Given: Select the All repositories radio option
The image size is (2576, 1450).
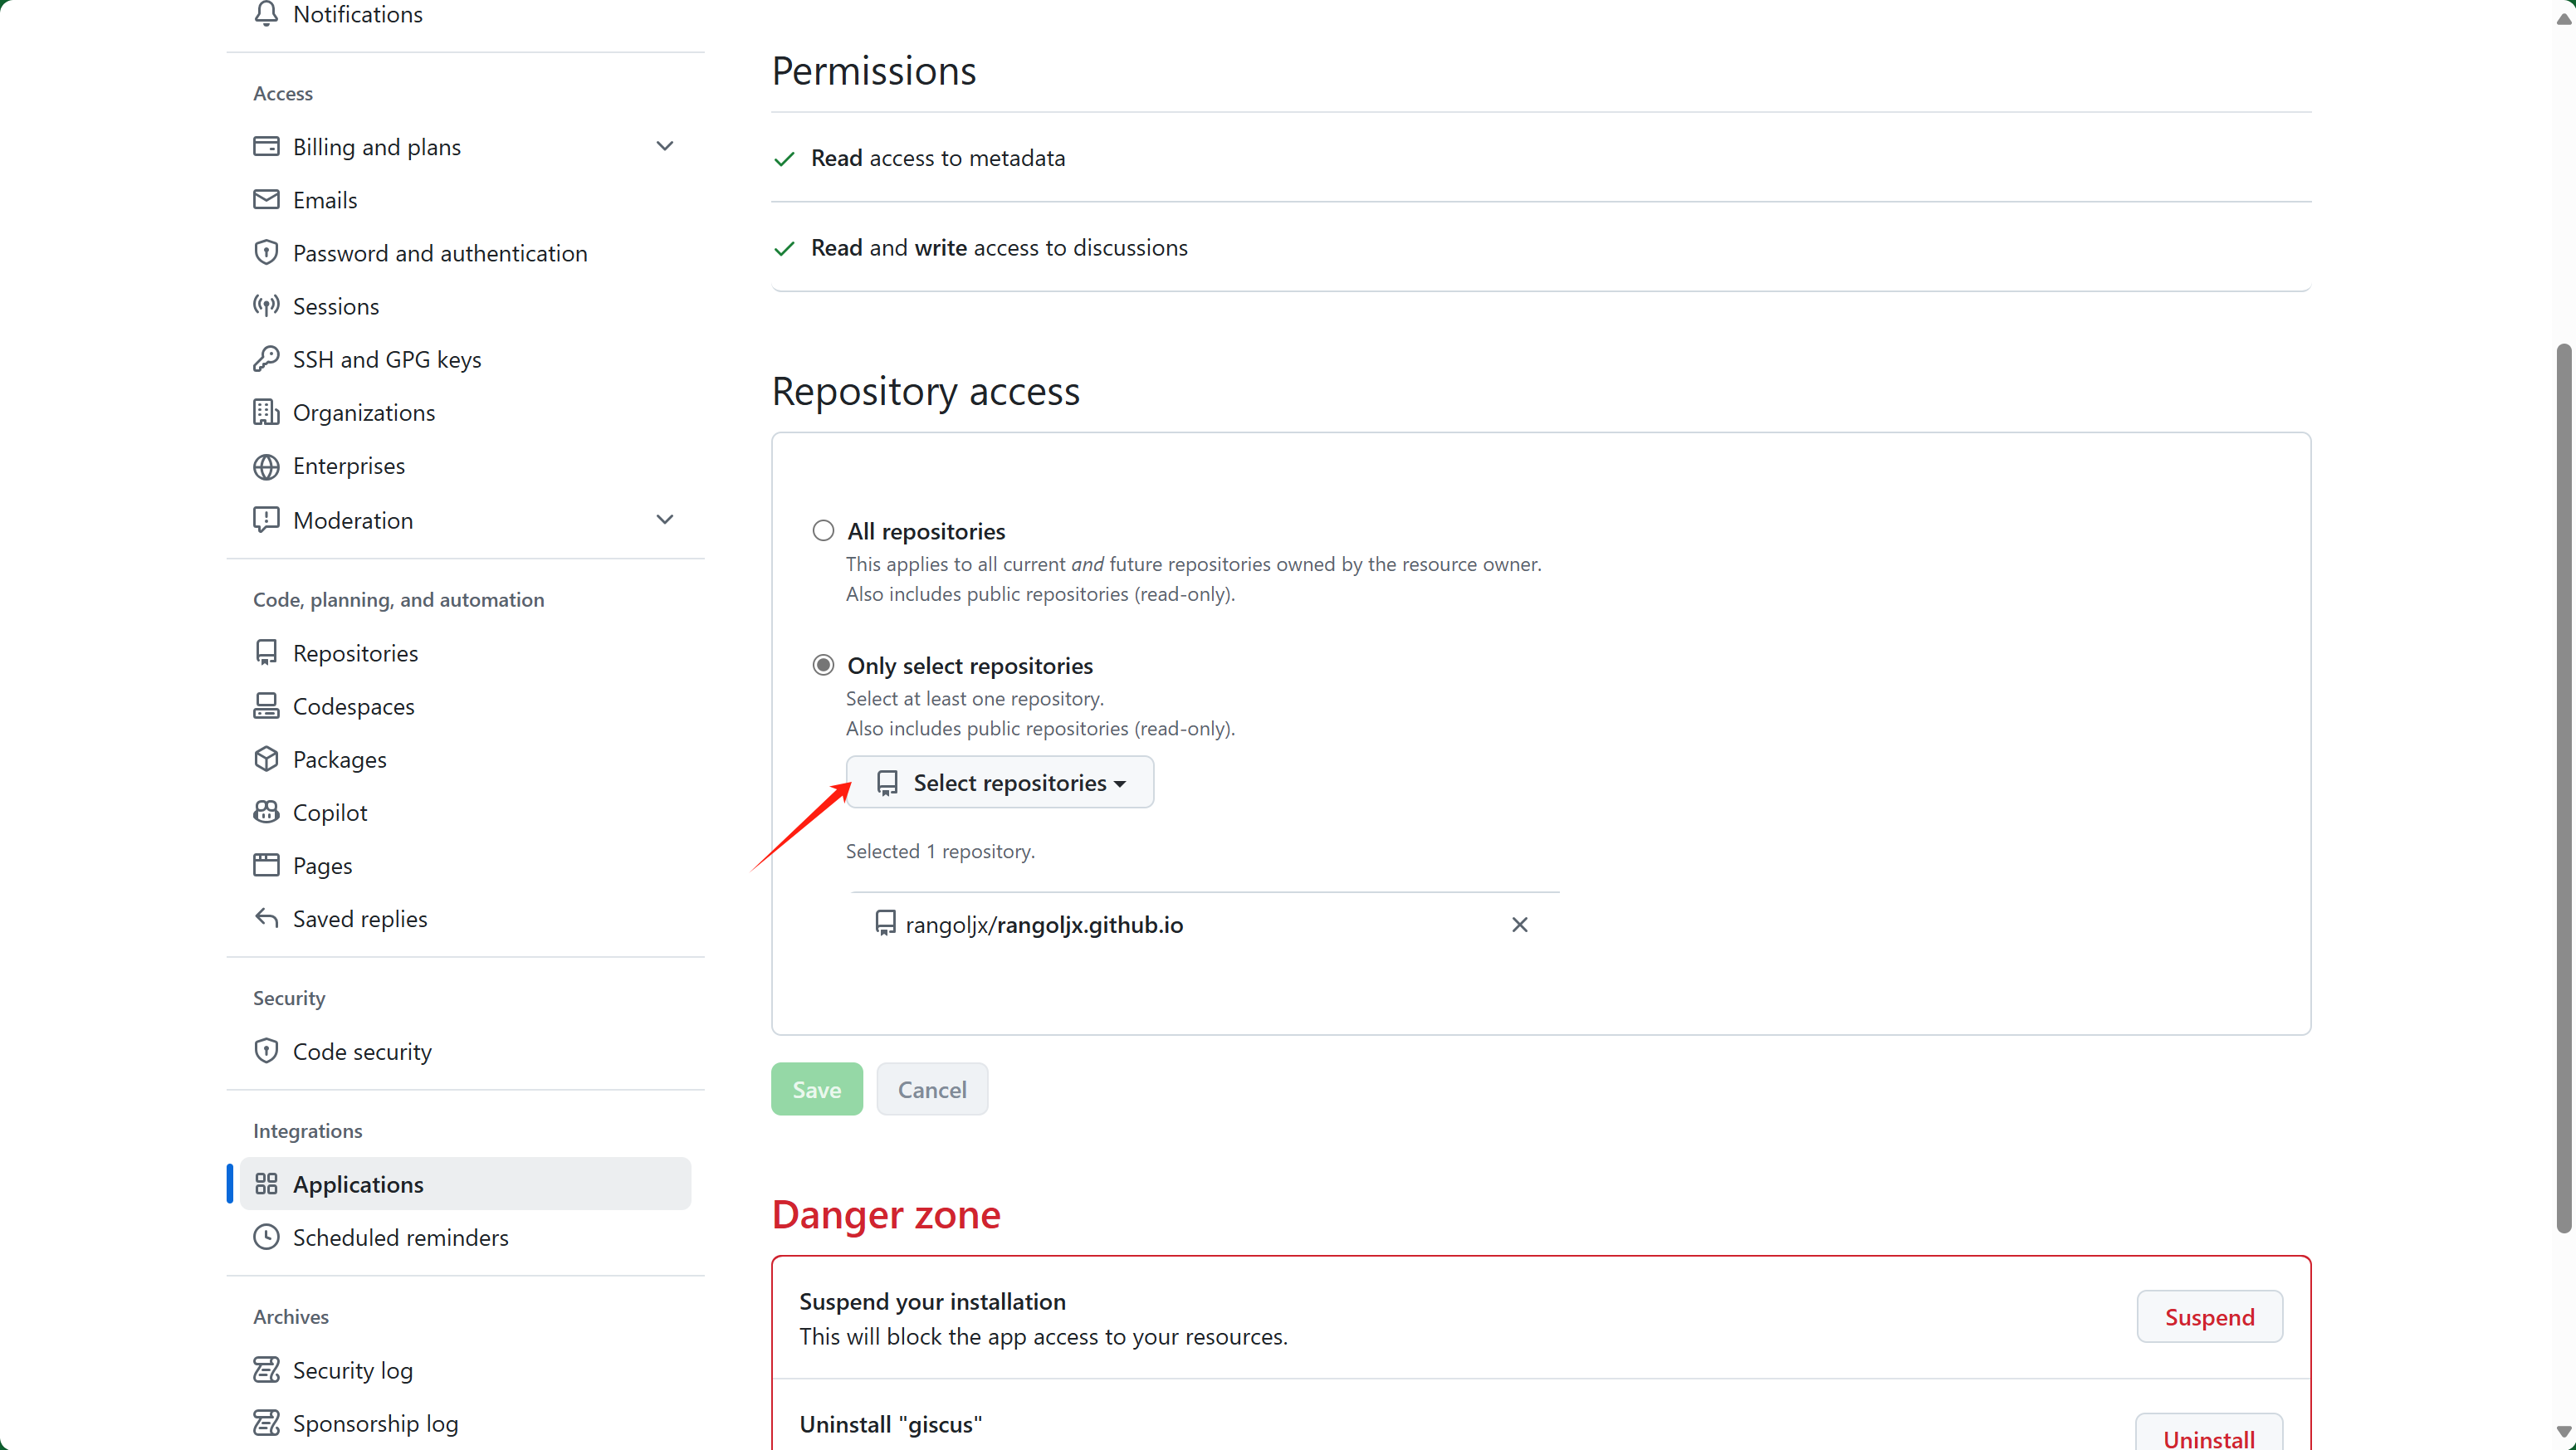Looking at the screenshot, I should tap(823, 531).
